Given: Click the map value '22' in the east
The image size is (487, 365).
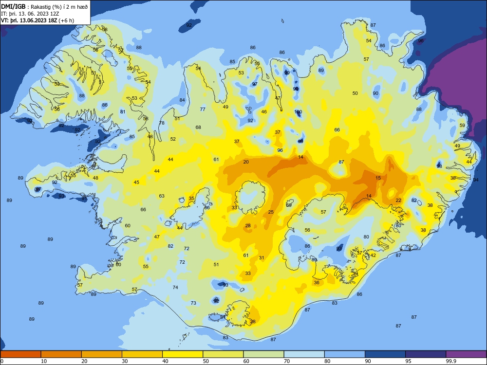Looking at the screenshot, I should point(398,200).
